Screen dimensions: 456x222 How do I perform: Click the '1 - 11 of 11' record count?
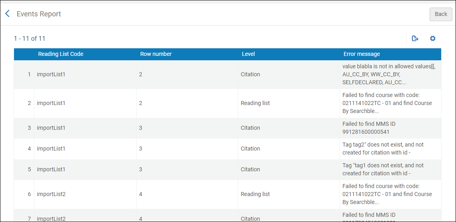click(x=30, y=39)
